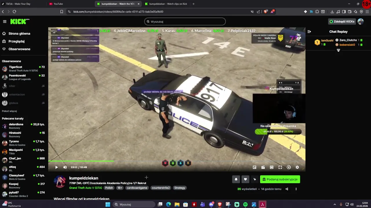
Task: Select the Polish tag
Action: 109,188
